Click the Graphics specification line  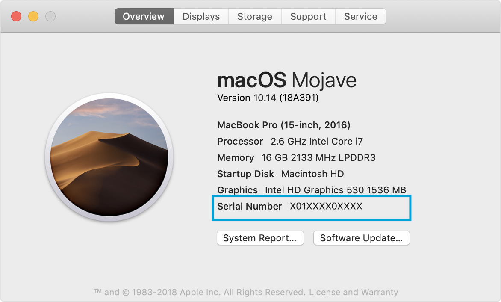tap(311, 190)
